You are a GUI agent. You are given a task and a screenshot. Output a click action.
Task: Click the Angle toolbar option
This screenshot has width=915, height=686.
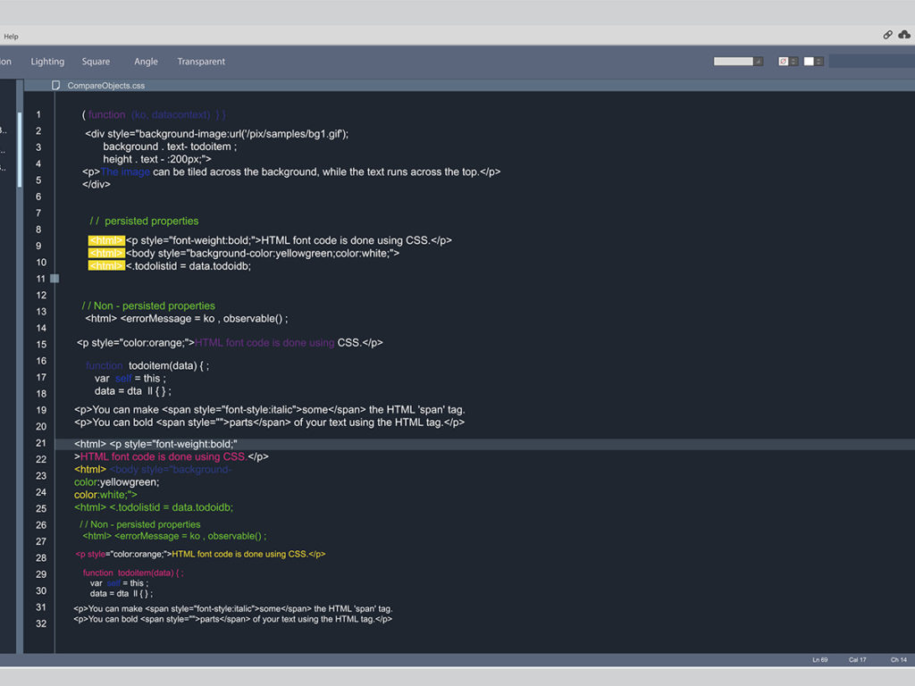pyautogui.click(x=146, y=62)
